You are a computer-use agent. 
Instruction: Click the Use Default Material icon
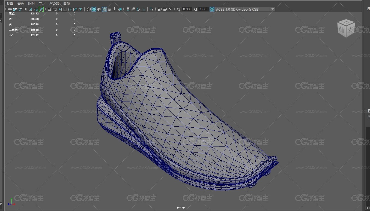point(99,9)
